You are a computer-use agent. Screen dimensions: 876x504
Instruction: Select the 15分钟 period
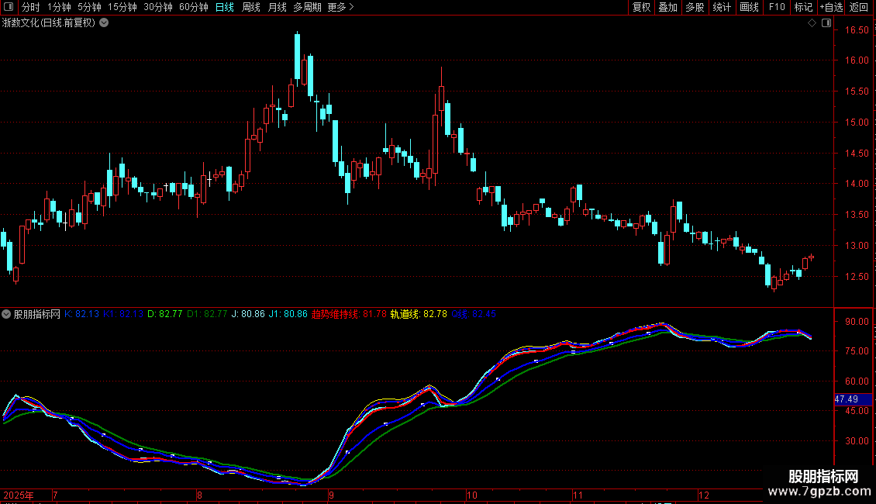coord(122,7)
